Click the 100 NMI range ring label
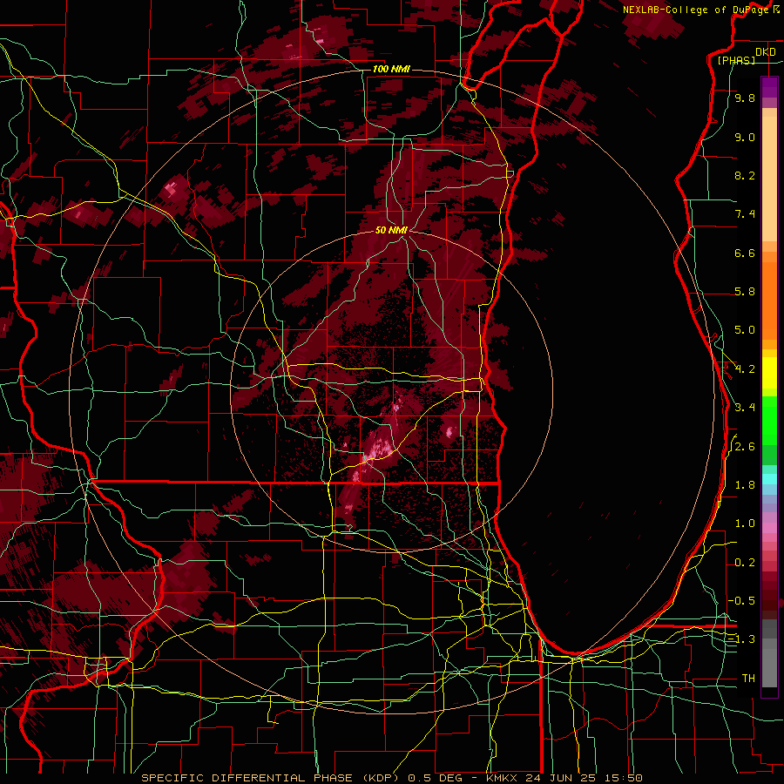Viewport: 784px width, 784px height. click(391, 69)
